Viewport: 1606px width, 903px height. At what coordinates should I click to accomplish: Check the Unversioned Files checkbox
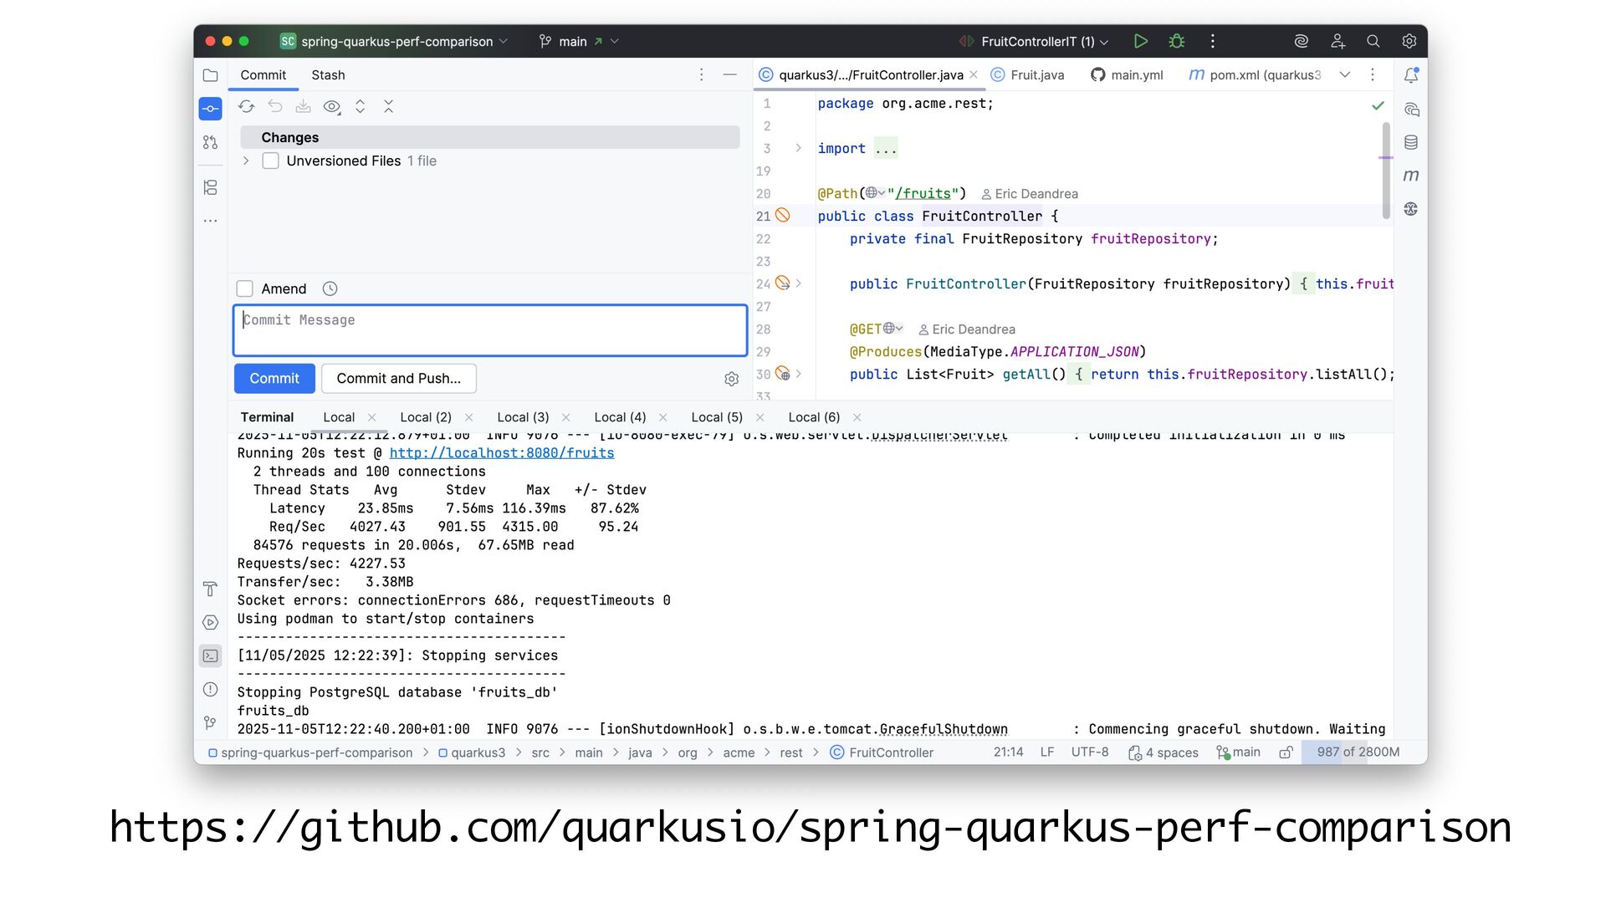[x=270, y=161]
